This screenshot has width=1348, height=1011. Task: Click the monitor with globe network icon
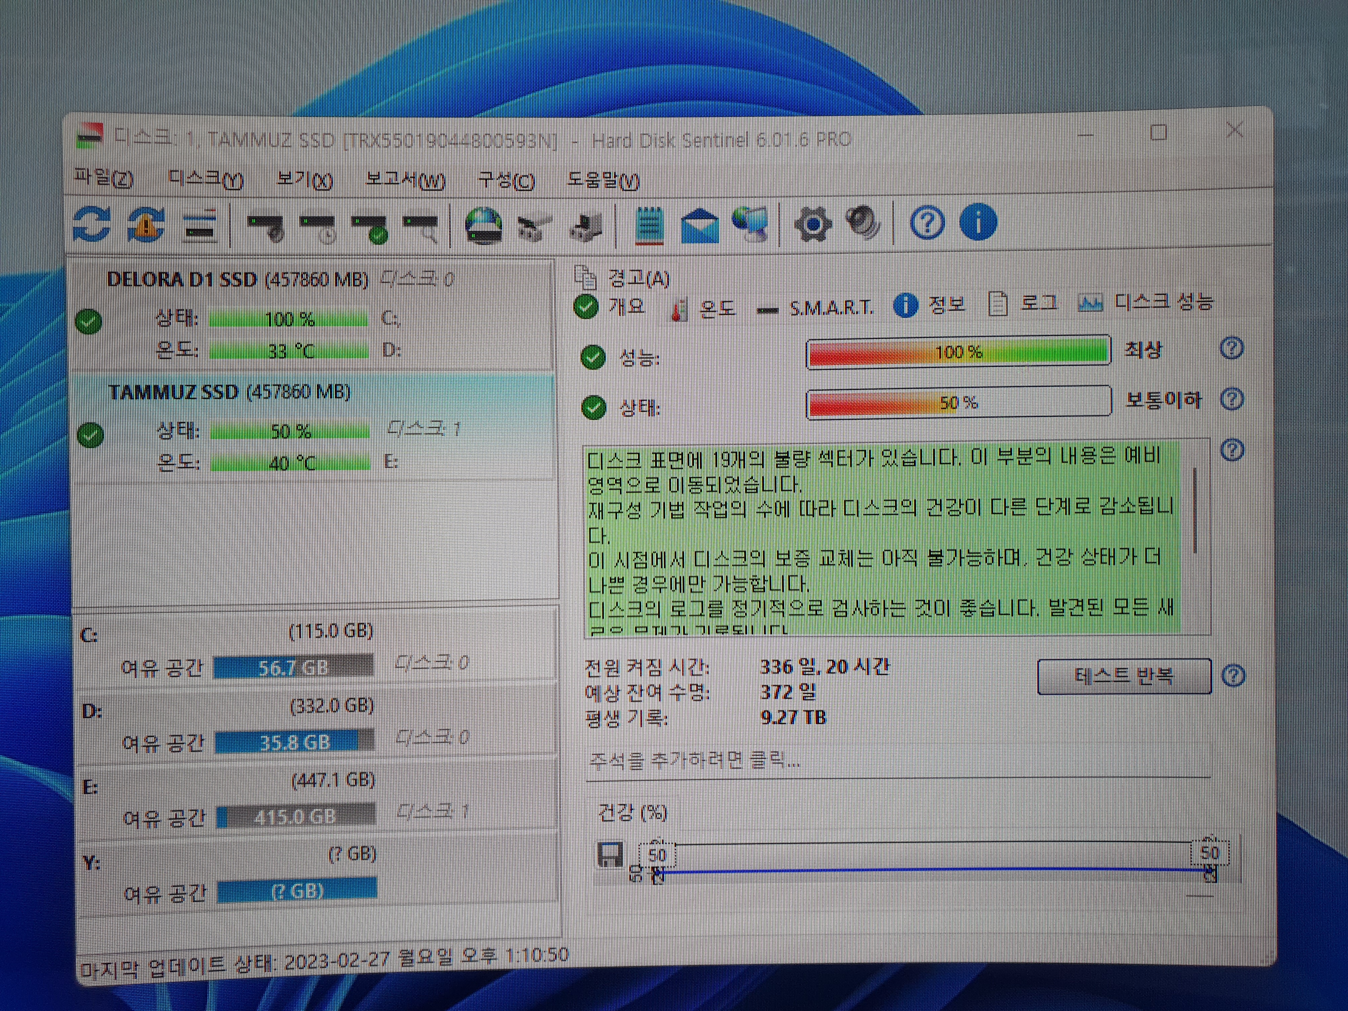click(751, 224)
